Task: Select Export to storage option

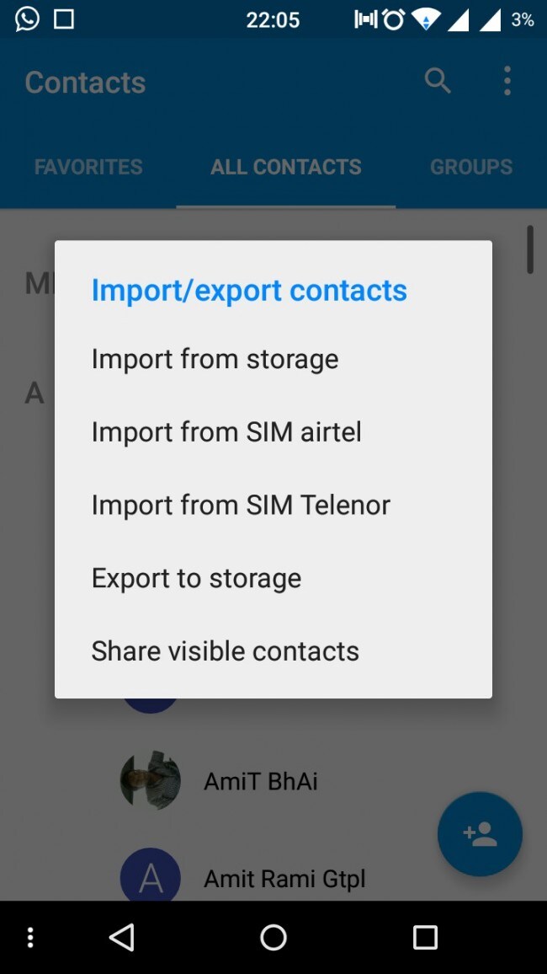Action: click(x=196, y=579)
